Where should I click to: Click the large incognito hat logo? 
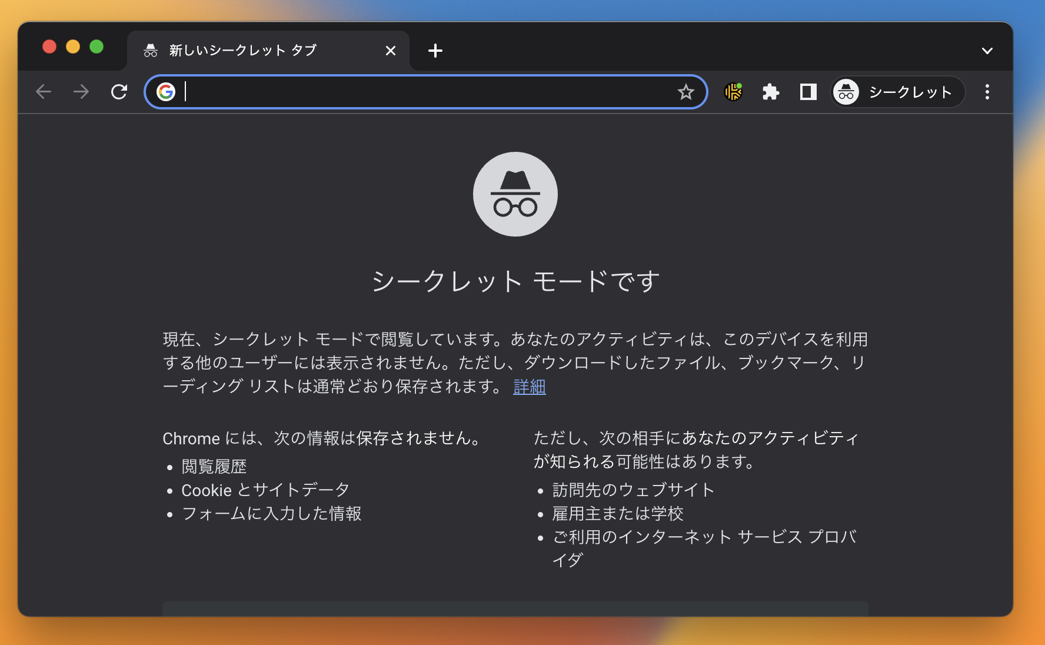tap(515, 194)
